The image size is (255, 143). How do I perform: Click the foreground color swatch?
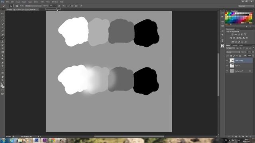click(x=2, y=86)
